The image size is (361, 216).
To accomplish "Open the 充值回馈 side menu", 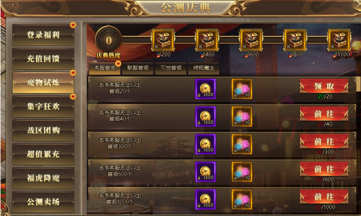I will (43, 59).
